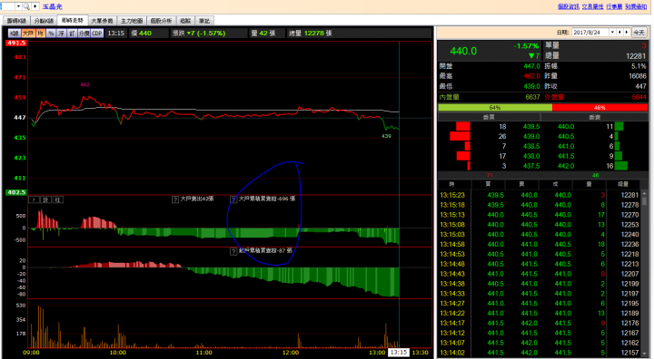Toggle the 分價 price distribution button
The height and width of the screenshot is (359, 654).
84,34
